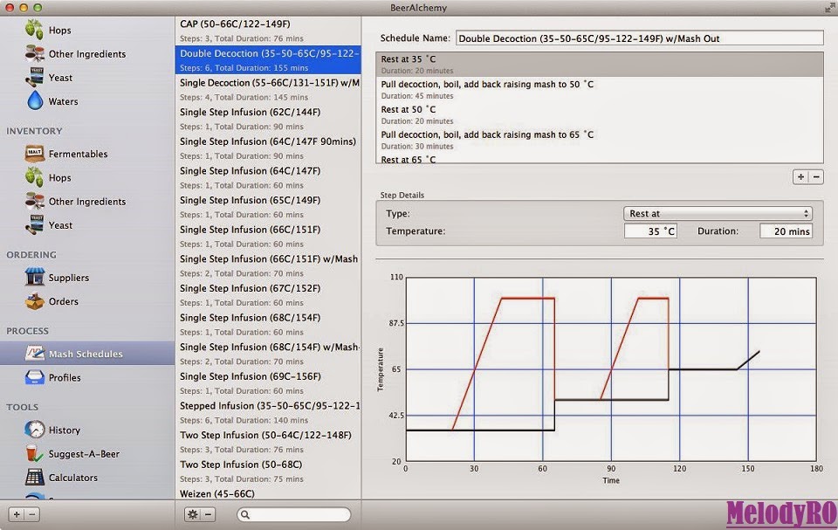The height and width of the screenshot is (530, 838).
Task: Remove the mash step with the minus button under steps
Action: (x=815, y=177)
